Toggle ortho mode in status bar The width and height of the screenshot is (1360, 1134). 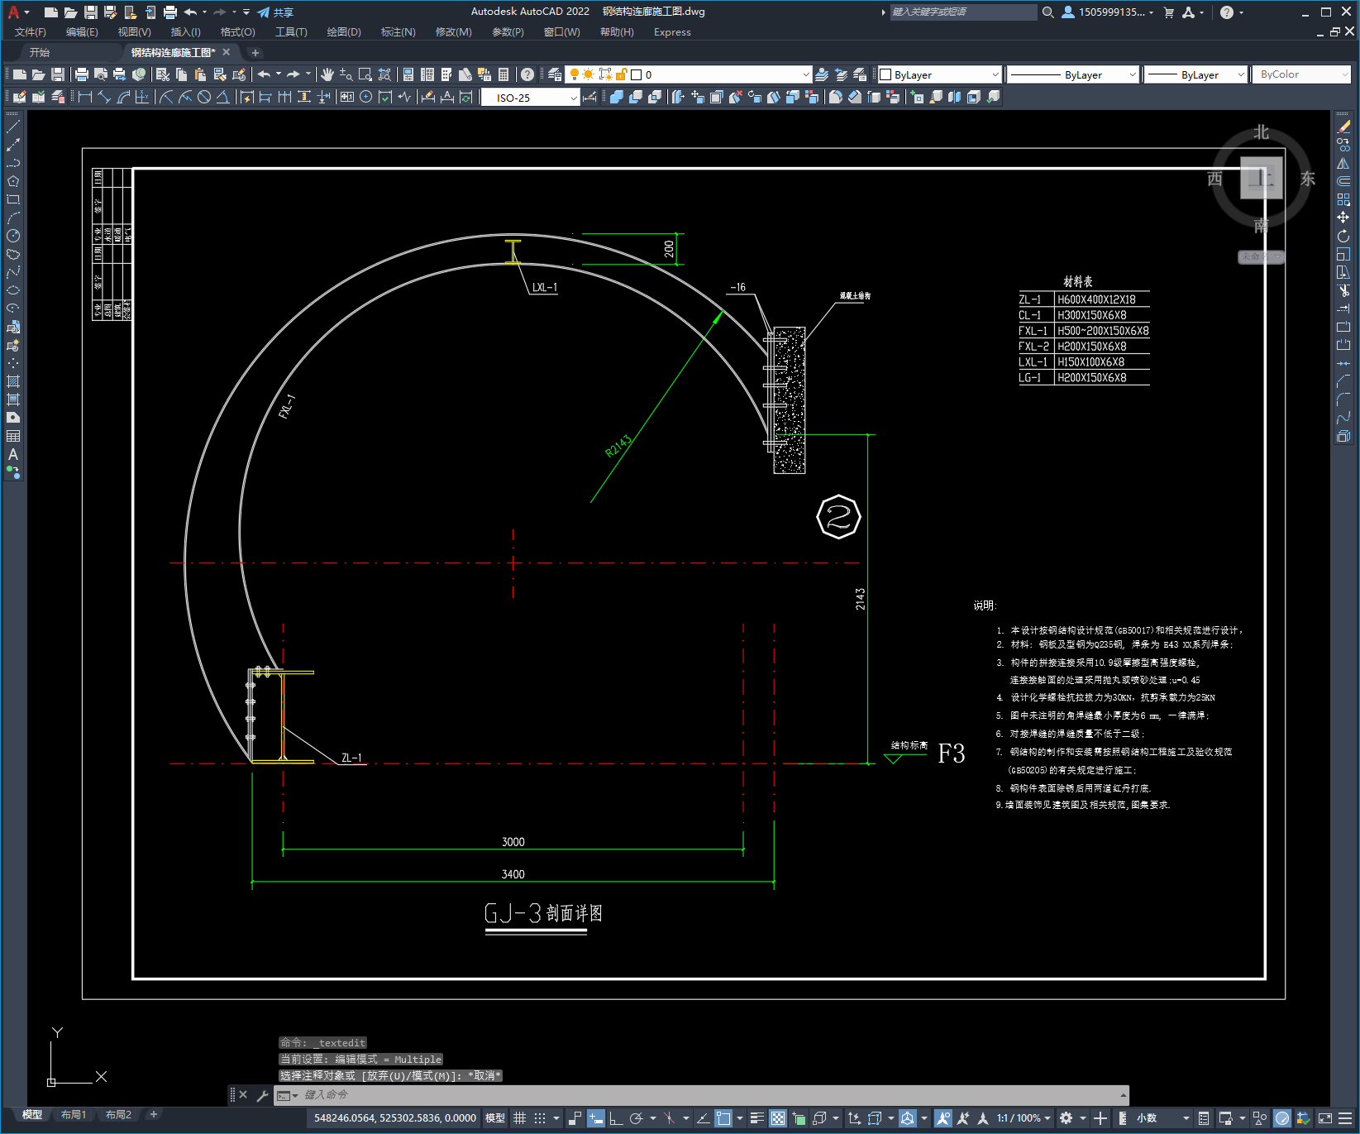tap(616, 1118)
